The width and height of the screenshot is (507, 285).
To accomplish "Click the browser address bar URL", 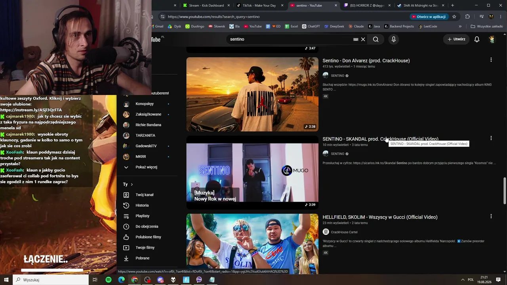I will pos(213,17).
